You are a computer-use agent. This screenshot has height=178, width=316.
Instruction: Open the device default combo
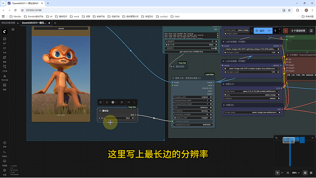252,98
